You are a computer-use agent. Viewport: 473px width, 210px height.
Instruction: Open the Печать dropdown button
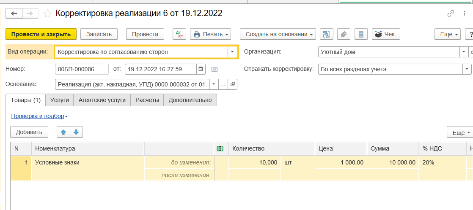211,34
